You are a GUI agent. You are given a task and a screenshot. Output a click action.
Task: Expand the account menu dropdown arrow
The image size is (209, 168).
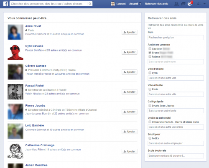coord(204,4)
